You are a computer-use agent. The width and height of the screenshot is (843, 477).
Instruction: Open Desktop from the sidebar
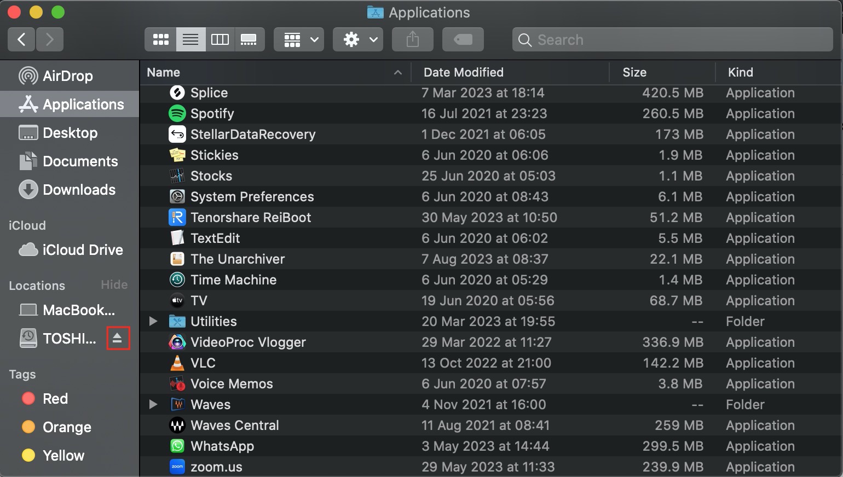(70, 132)
